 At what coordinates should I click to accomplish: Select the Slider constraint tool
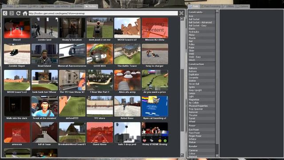201,51
